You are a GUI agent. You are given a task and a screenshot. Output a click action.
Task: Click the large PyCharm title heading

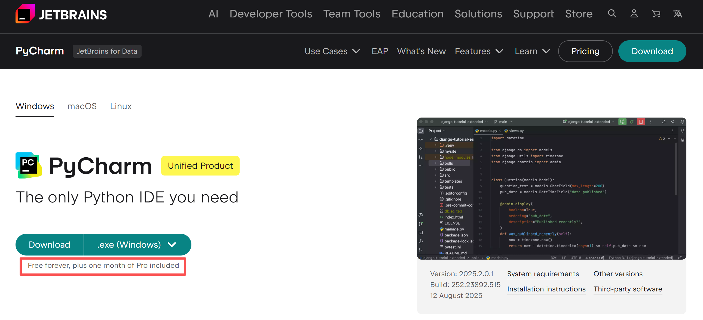[100, 166]
